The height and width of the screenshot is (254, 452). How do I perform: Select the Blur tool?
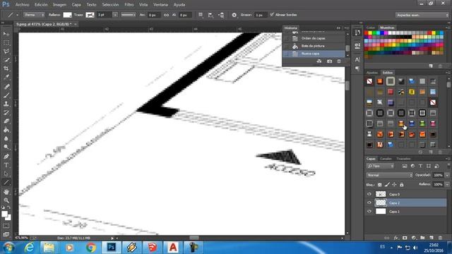6,138
